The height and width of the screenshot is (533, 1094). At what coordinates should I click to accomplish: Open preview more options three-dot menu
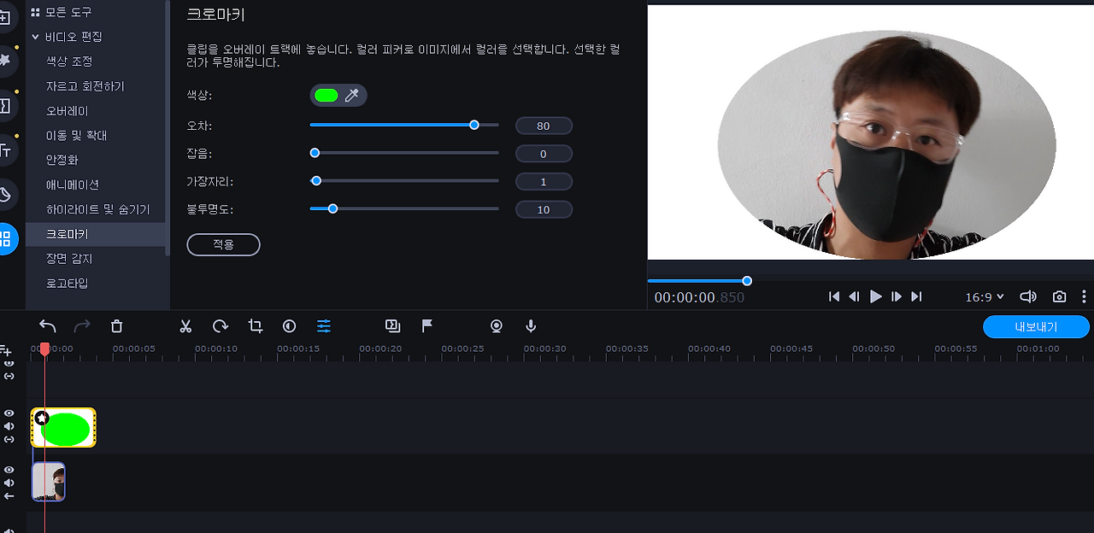point(1085,296)
